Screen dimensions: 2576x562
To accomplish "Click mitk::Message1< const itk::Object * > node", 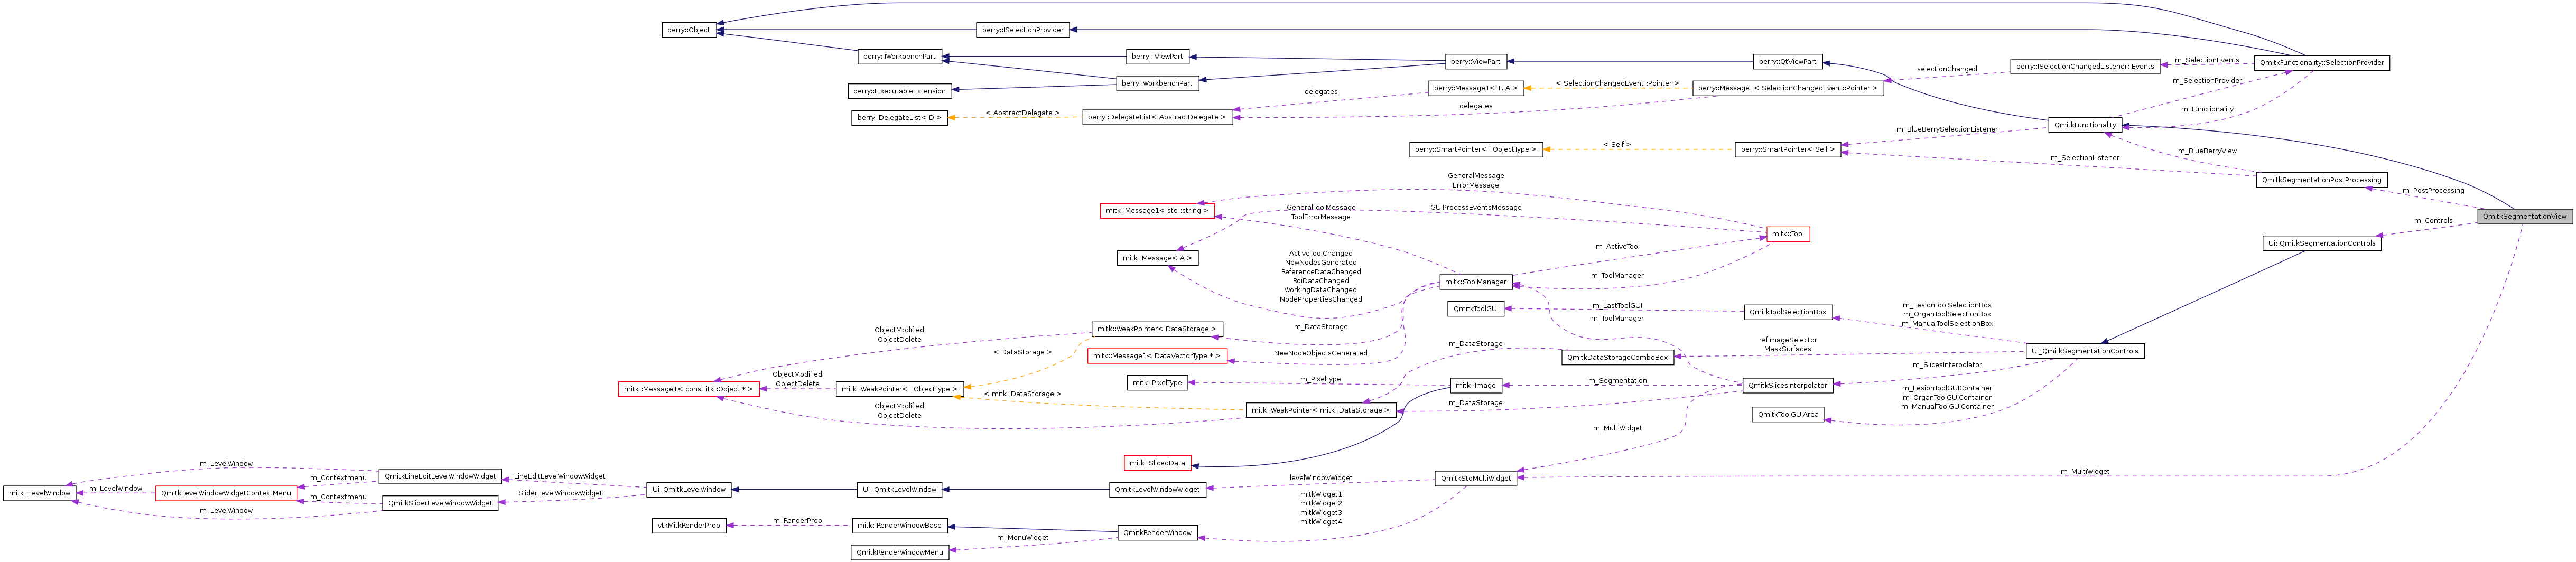I will tap(688, 389).
